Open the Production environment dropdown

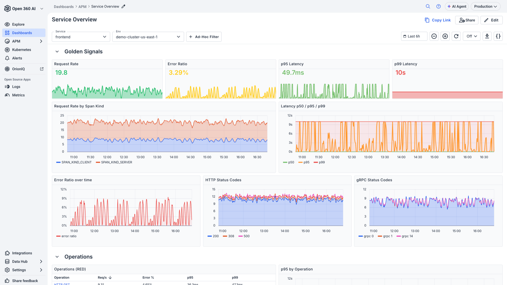point(485,6)
